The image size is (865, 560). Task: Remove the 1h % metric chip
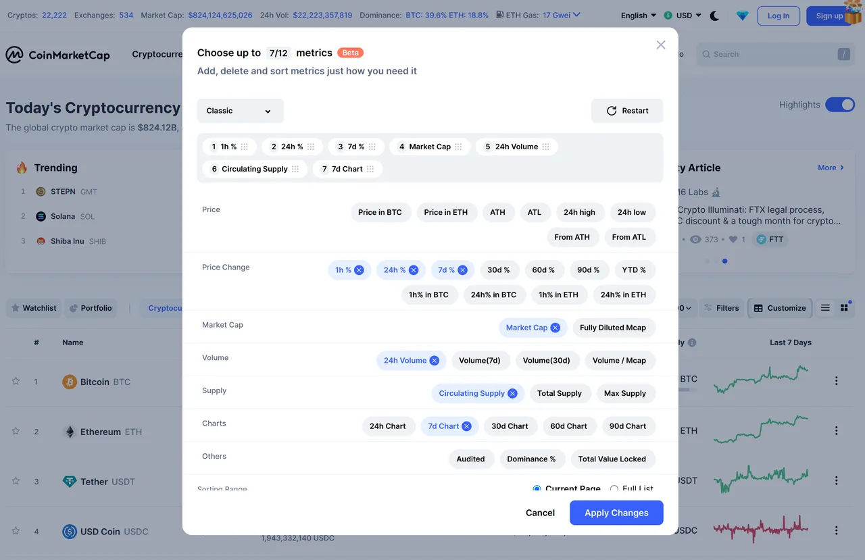tap(359, 270)
